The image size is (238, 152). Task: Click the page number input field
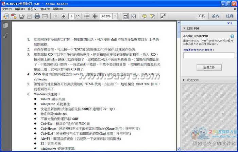click(x=71, y=16)
